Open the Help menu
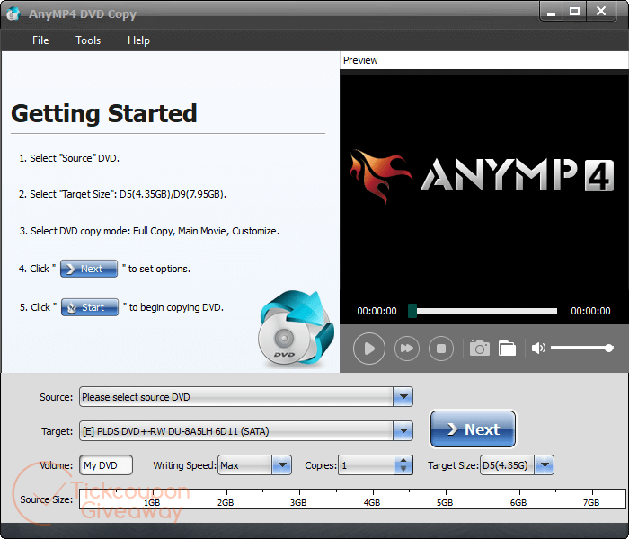 click(x=138, y=40)
